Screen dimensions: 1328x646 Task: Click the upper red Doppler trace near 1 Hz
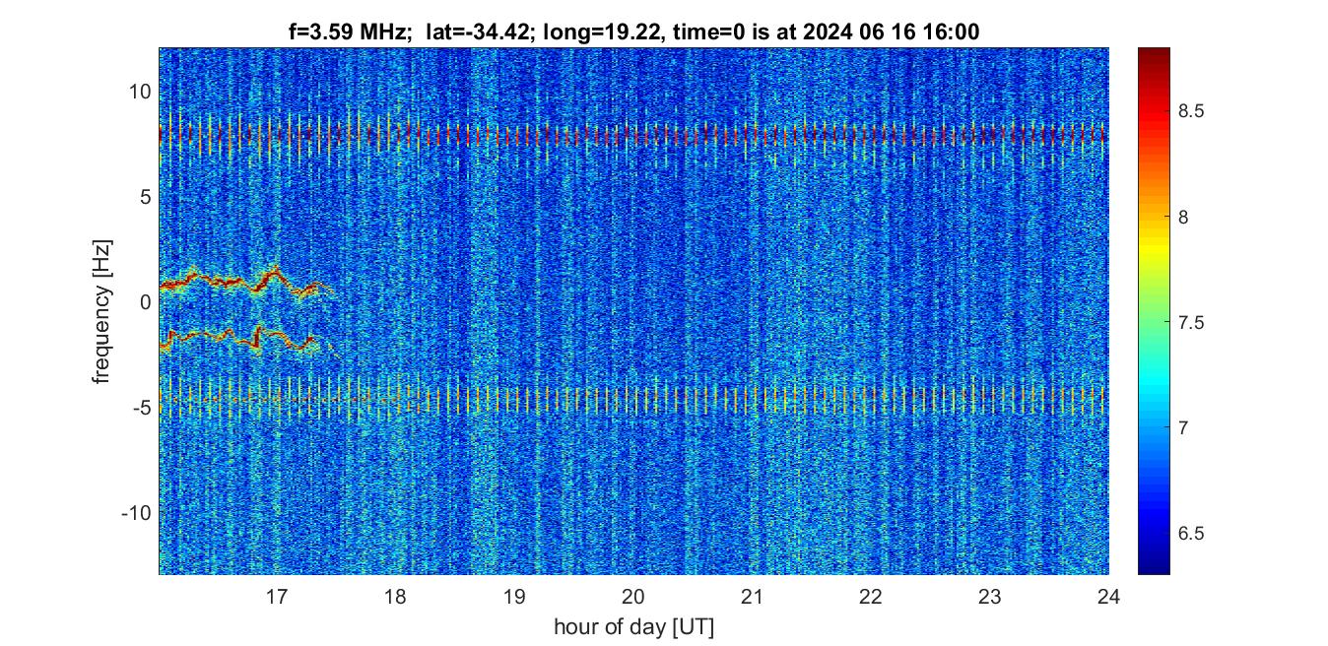tap(227, 283)
